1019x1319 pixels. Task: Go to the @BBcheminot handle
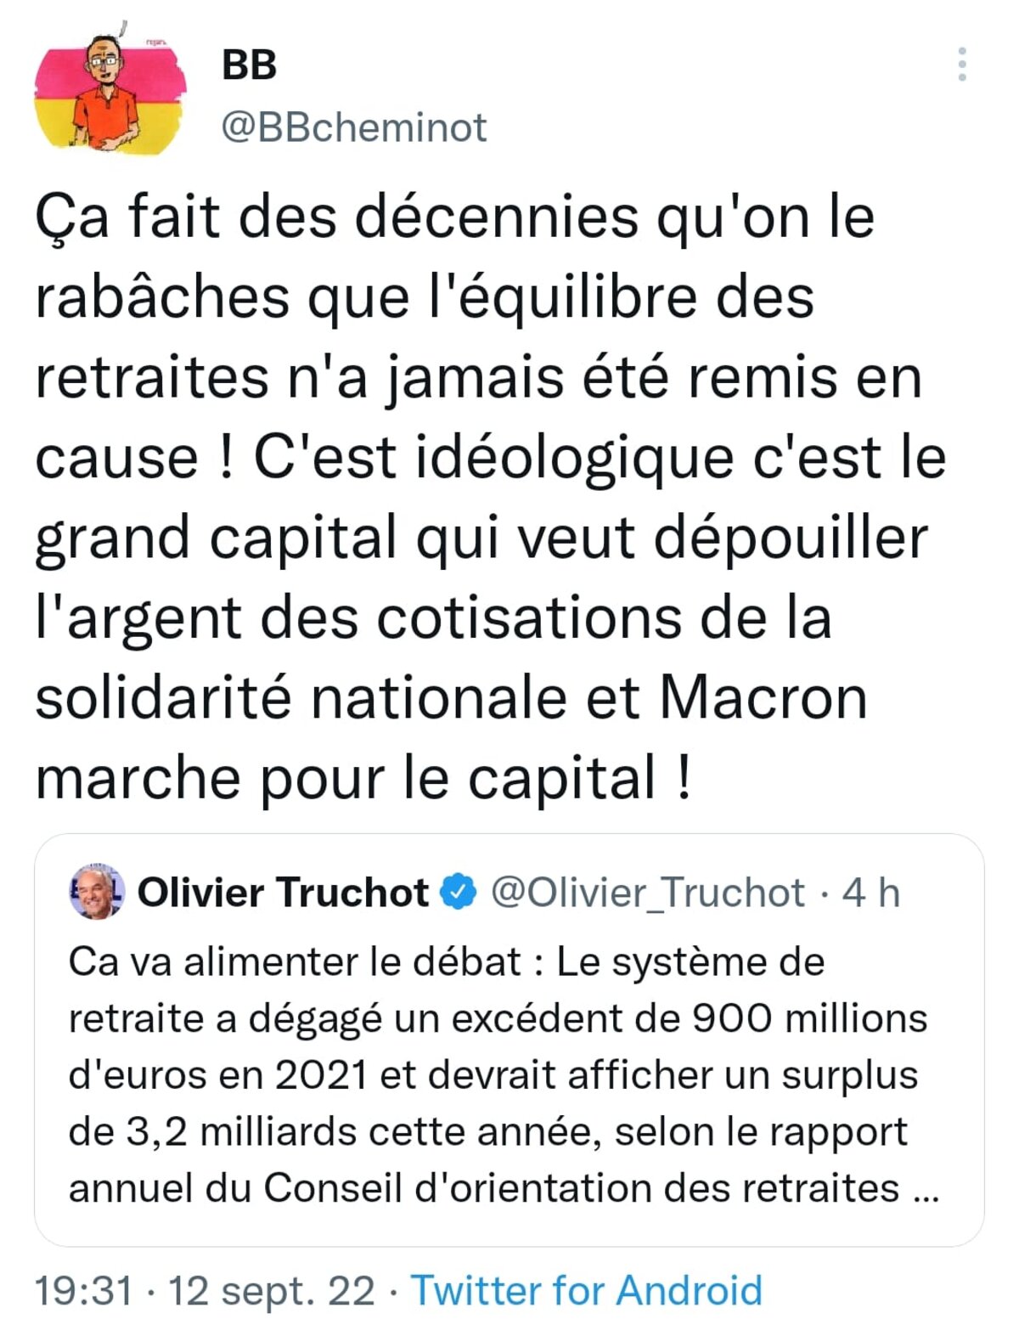click(x=353, y=127)
